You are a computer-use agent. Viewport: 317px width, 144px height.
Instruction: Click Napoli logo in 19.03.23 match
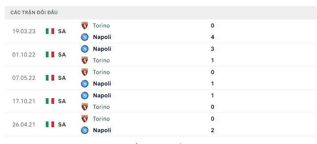[x=85, y=37]
